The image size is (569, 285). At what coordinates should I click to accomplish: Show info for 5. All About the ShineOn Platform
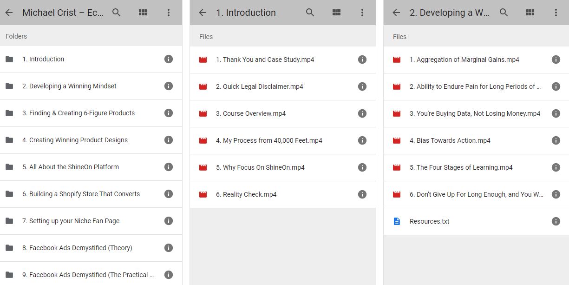click(169, 167)
